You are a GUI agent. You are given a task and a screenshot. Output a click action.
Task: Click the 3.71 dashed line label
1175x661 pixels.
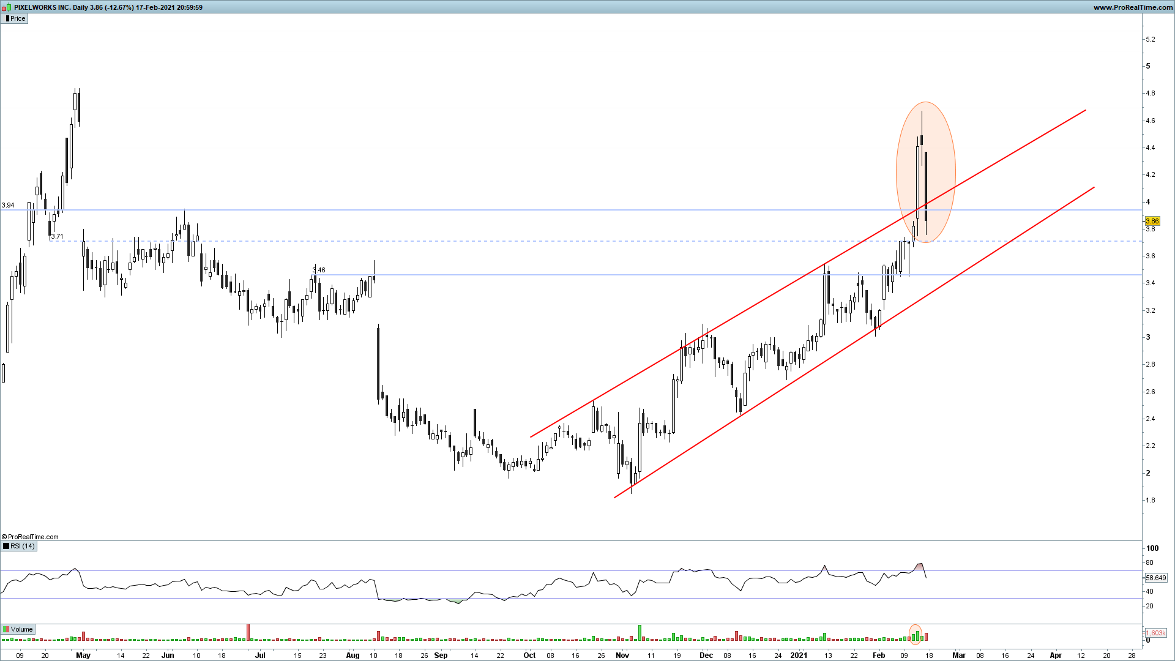coord(57,236)
